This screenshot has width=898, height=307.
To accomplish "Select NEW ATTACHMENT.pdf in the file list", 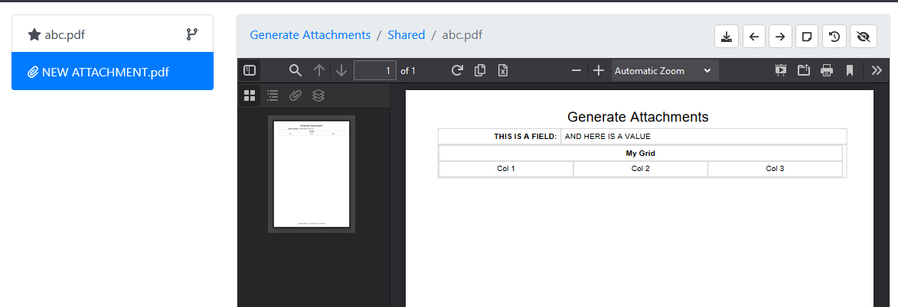I will click(113, 72).
